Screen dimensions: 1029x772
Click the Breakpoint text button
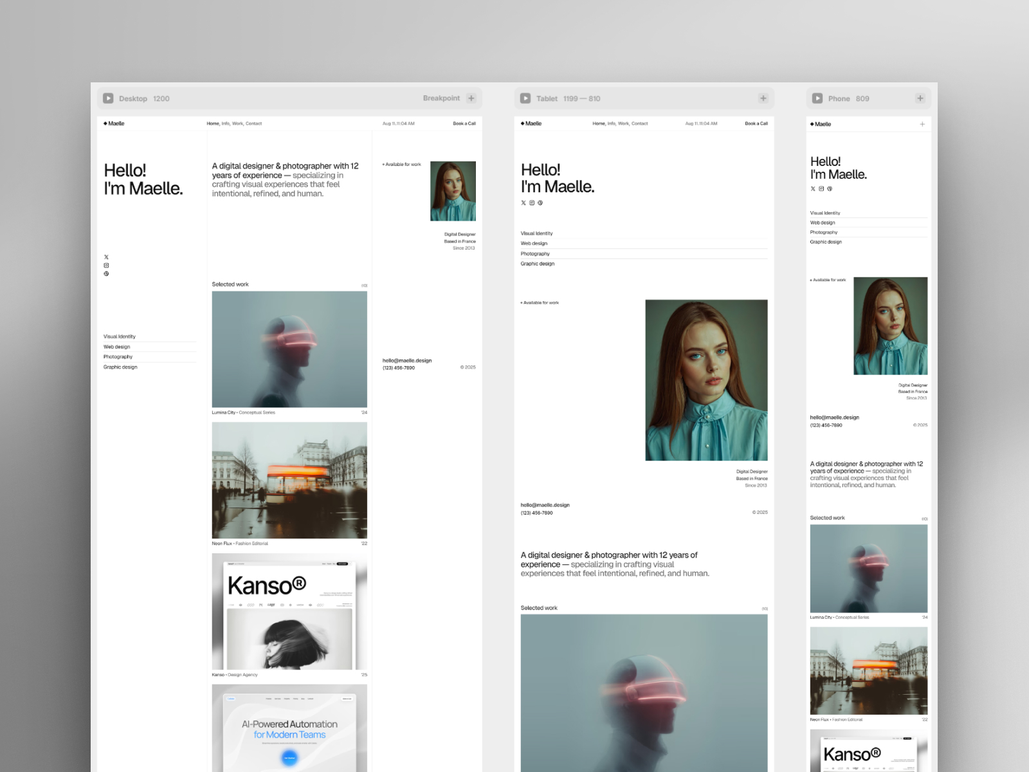pos(441,98)
